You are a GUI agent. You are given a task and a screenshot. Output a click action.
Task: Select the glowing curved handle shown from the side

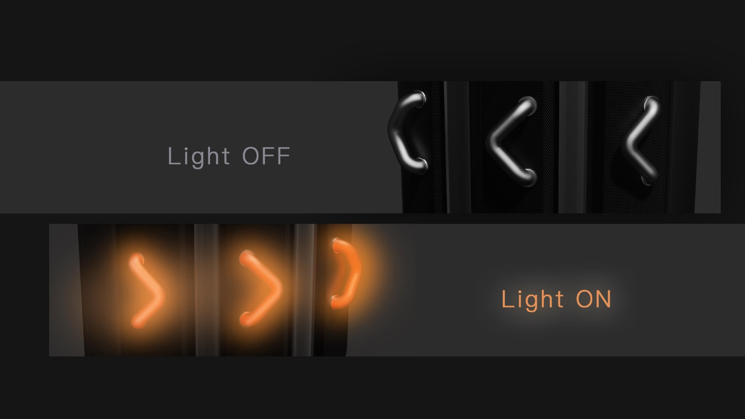346,274
